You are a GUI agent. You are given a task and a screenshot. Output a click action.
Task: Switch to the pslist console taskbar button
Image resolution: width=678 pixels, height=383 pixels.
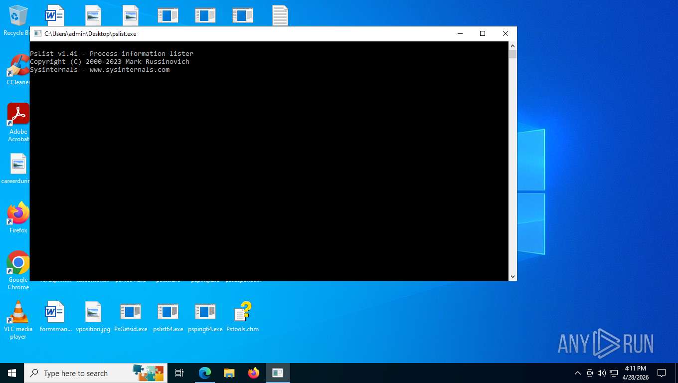point(278,373)
